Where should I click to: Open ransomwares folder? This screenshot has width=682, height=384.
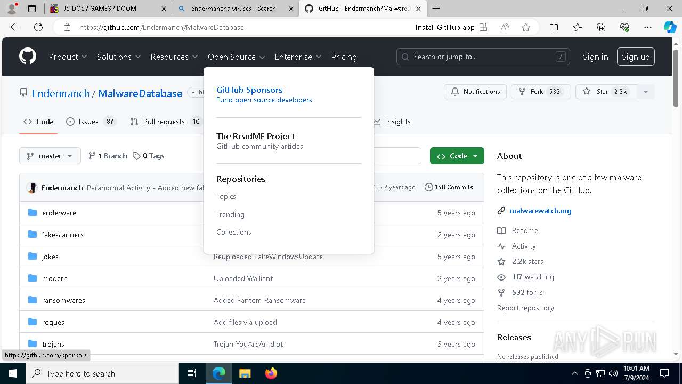pyautogui.click(x=63, y=300)
